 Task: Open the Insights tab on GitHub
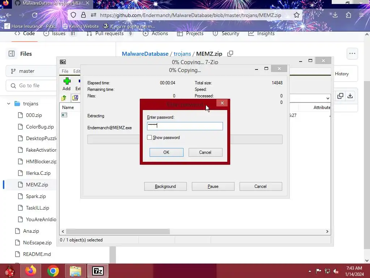[262, 34]
